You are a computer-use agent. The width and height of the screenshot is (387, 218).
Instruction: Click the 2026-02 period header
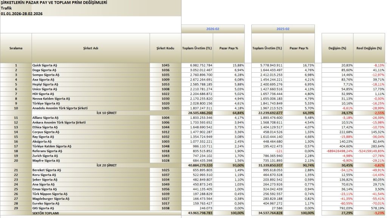pos(213,29)
